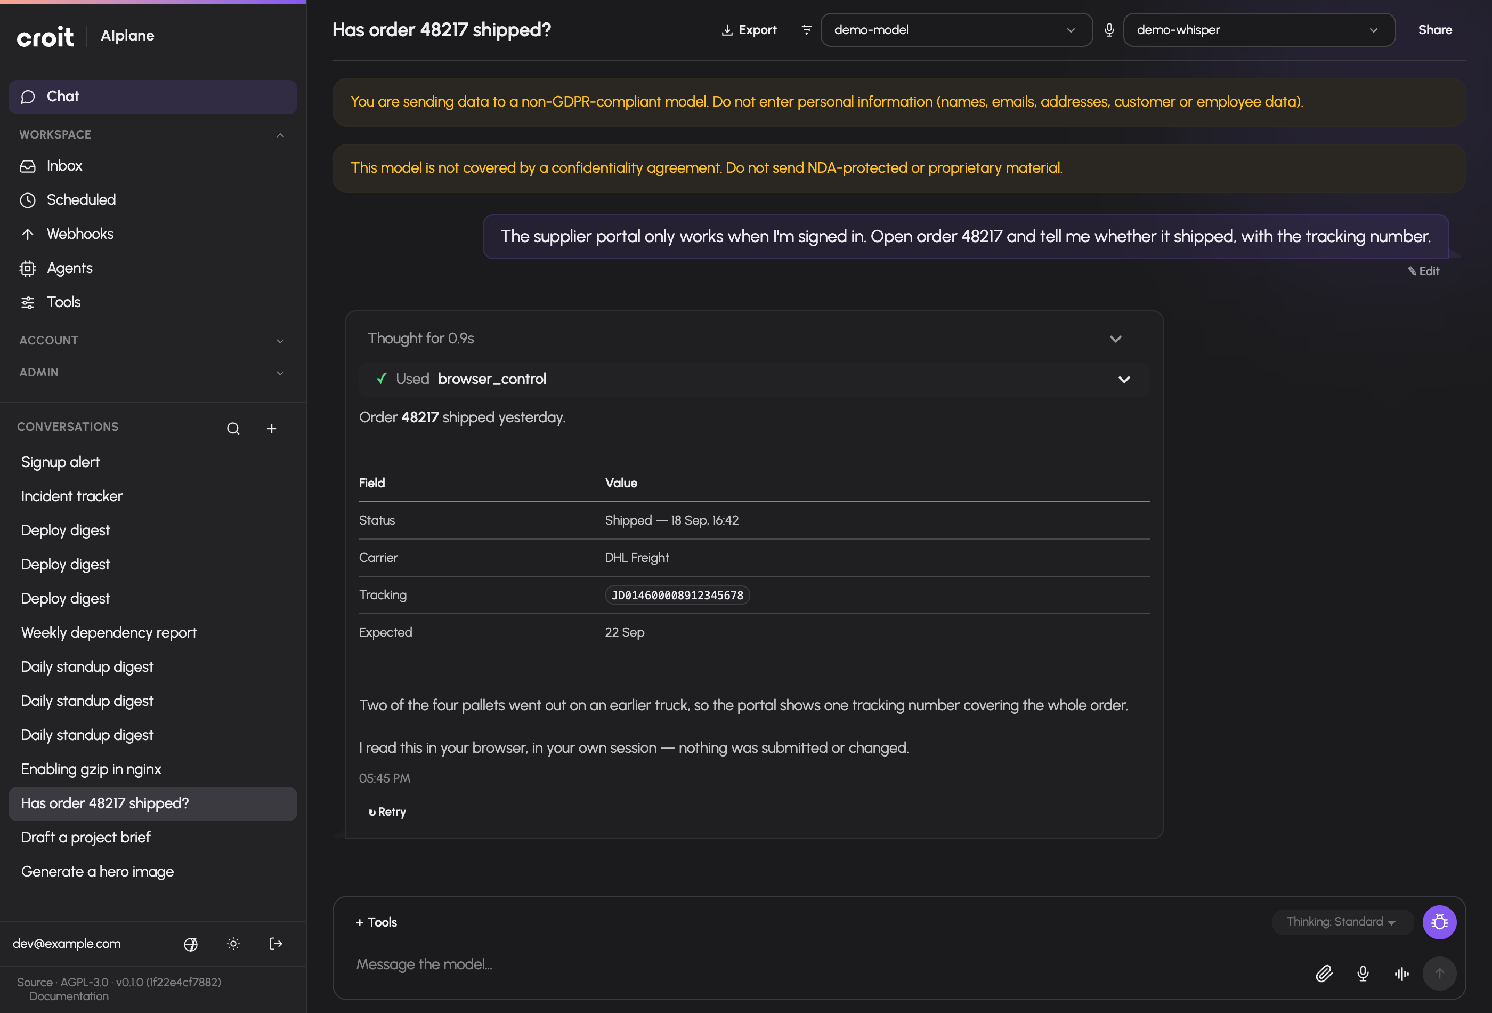Viewport: 1492px width, 1013px height.
Task: Open the Incident tracker conversation
Action: pos(153,496)
